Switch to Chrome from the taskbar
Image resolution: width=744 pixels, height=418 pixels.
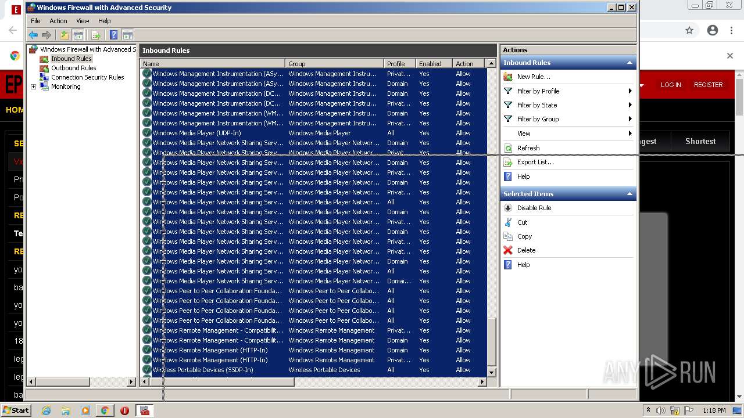pyautogui.click(x=105, y=410)
